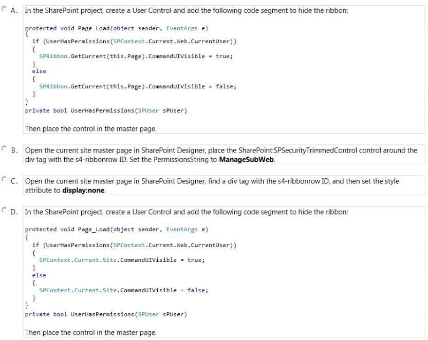
Task: Click answer A's private bool UserHasPermissions line
Action: pyautogui.click(x=106, y=110)
